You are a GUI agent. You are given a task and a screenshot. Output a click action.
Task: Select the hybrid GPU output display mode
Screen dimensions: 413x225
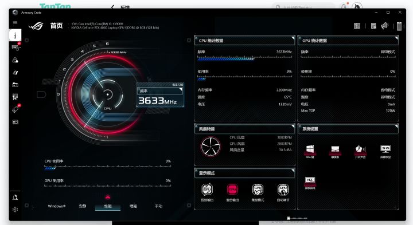pyautogui.click(x=232, y=192)
